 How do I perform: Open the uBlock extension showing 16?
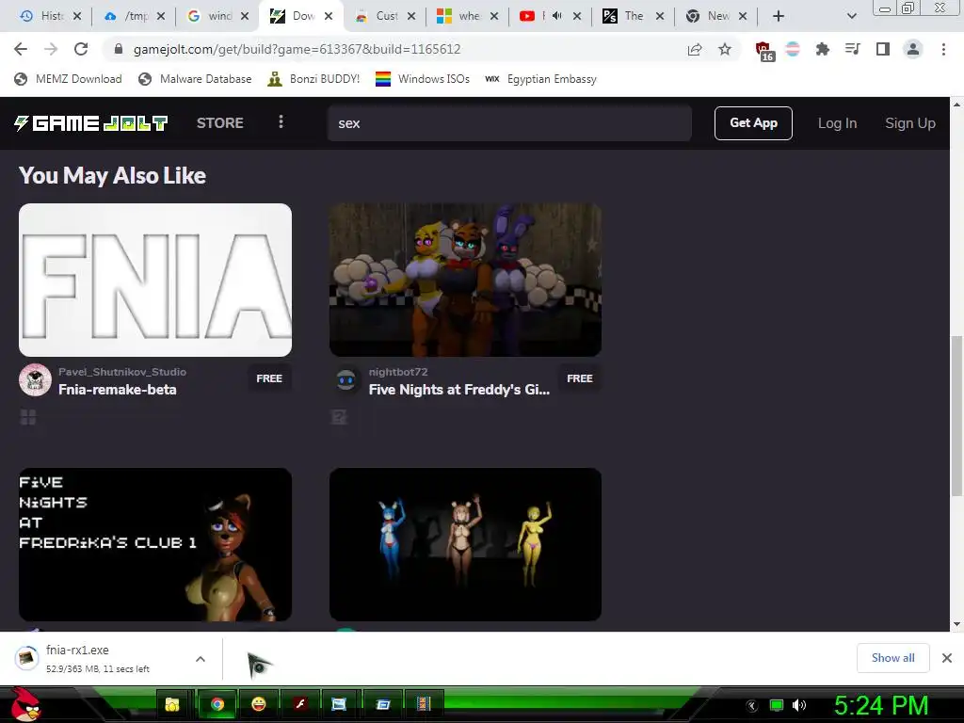[764, 51]
